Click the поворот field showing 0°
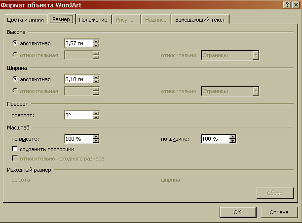The image size is (302, 223). [x=78, y=115]
